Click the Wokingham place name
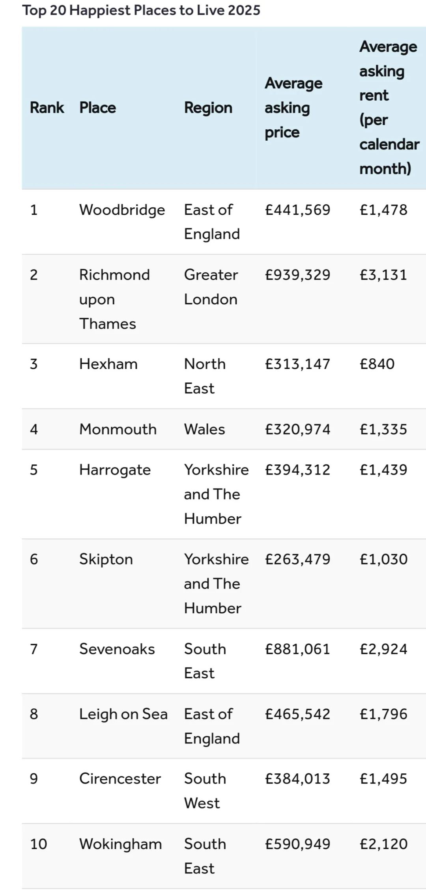Viewport: 426px width, 892px height. [120, 844]
